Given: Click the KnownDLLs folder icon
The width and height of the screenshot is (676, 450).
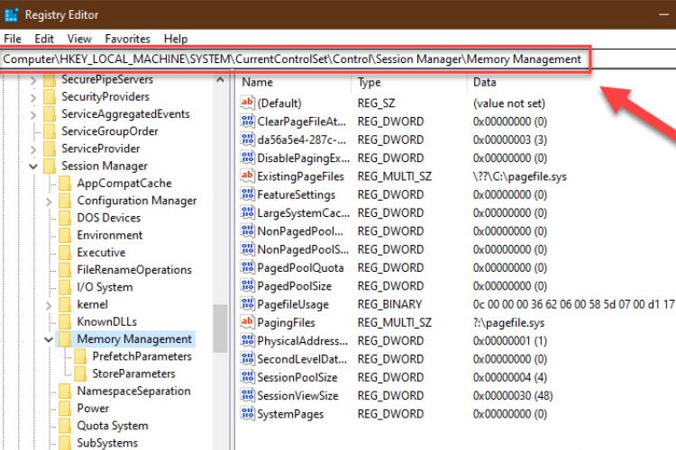Looking at the screenshot, I should [x=65, y=321].
